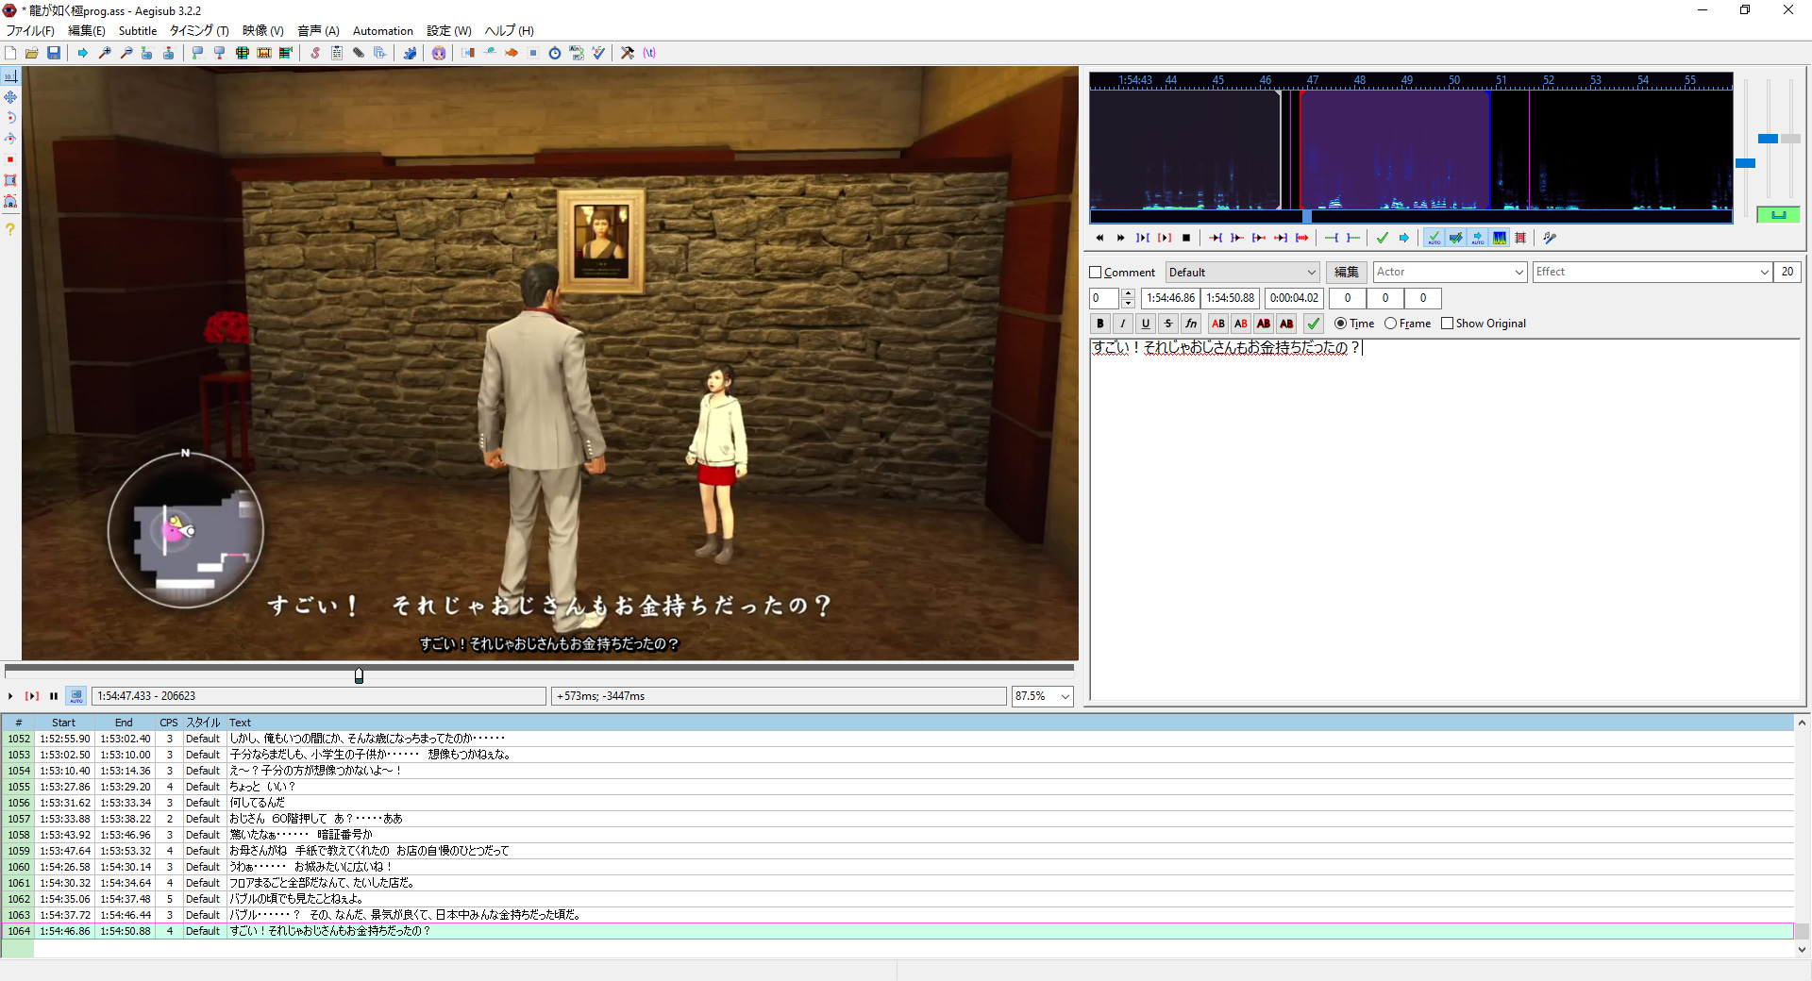
Task: Open the Timing Post-Processor clock icon
Action: click(555, 53)
